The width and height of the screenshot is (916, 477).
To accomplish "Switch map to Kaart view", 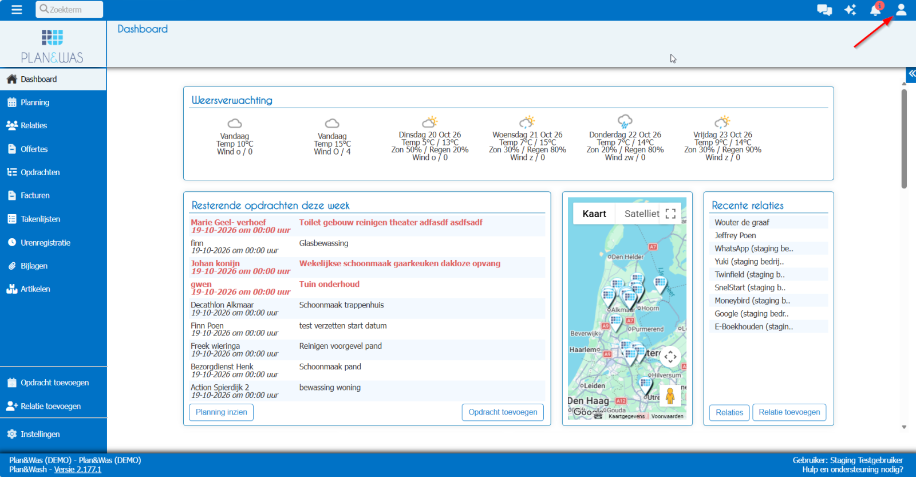I will 594,214.
